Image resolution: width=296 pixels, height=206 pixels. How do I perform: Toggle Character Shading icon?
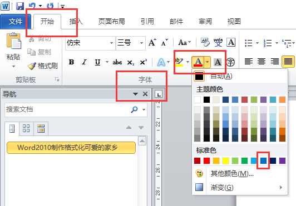pos(218,62)
